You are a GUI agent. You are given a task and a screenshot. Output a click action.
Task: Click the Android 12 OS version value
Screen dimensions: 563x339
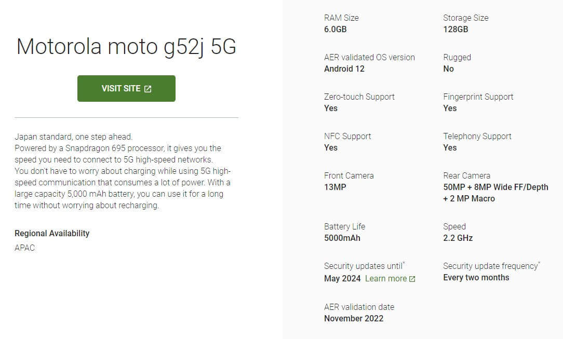[344, 69]
